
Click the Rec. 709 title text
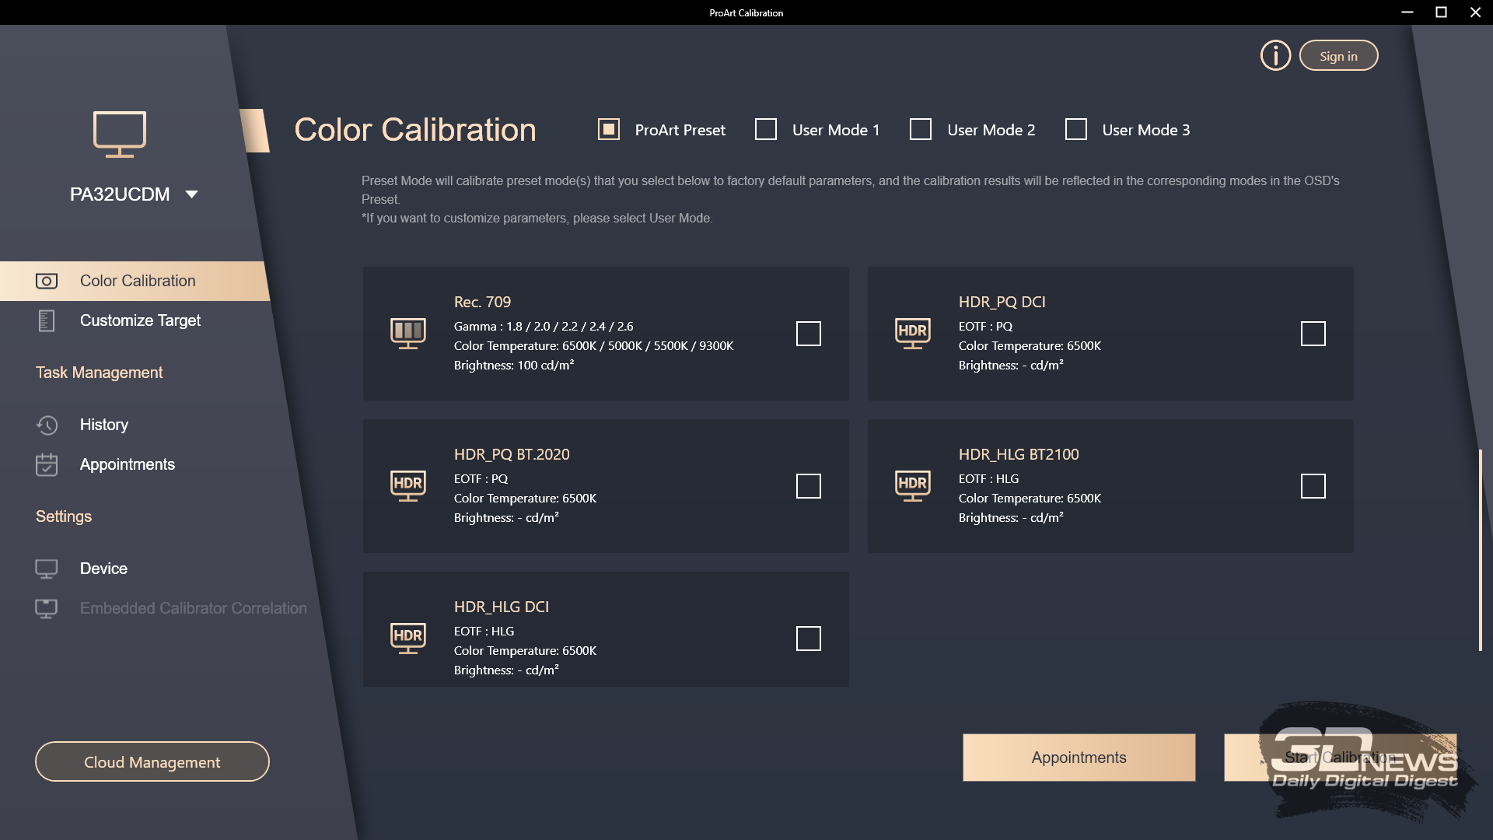[x=482, y=302]
